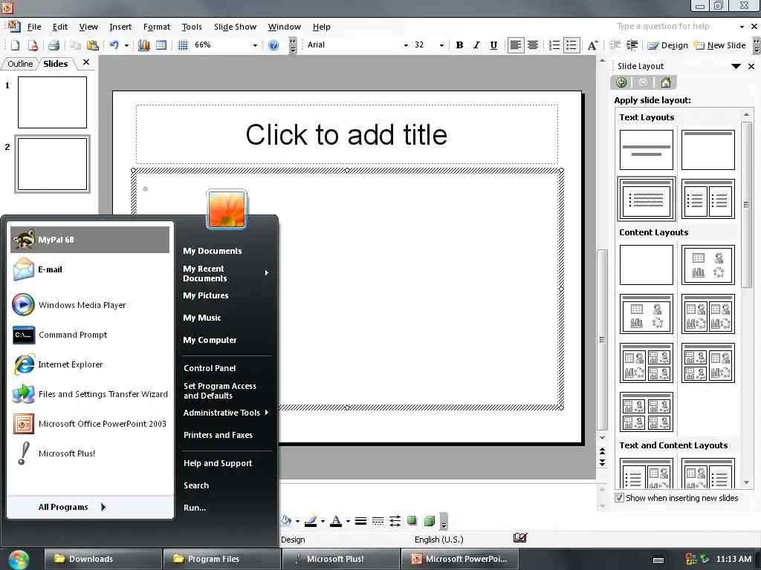Open the Format menu
Viewport: 761px width, 570px height.
[x=156, y=27]
